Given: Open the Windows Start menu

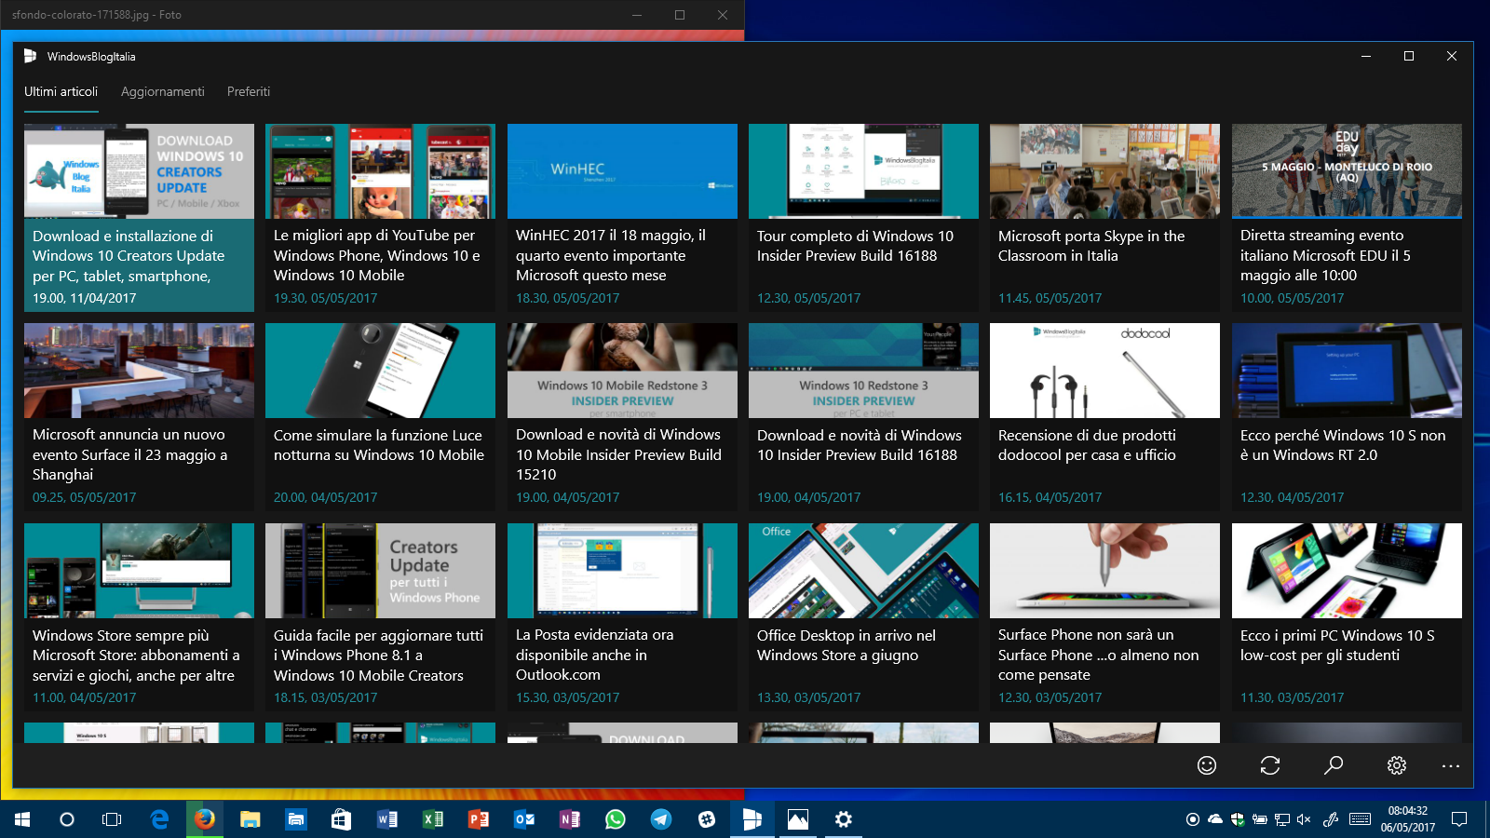Looking at the screenshot, I should coord(22,819).
